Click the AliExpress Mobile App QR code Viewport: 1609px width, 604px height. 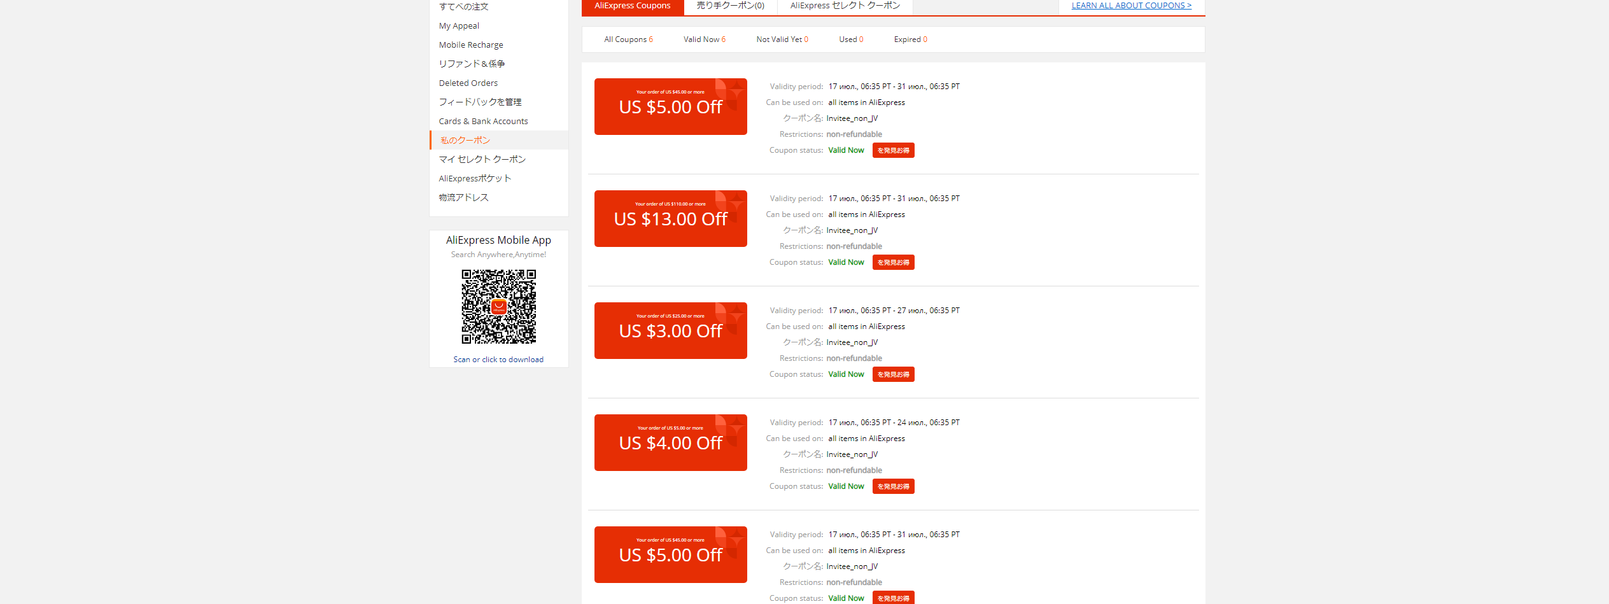tap(499, 306)
